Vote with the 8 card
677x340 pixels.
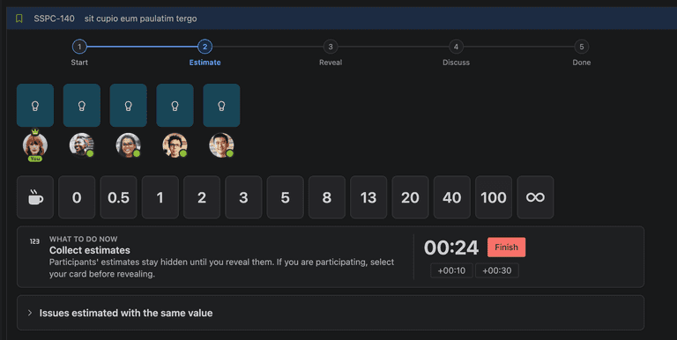[327, 197]
